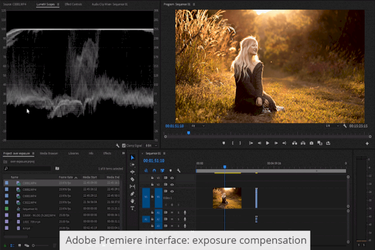Viewport: 375px width, 250px height.
Task: Click Mark Out button
Action: tap(240, 143)
